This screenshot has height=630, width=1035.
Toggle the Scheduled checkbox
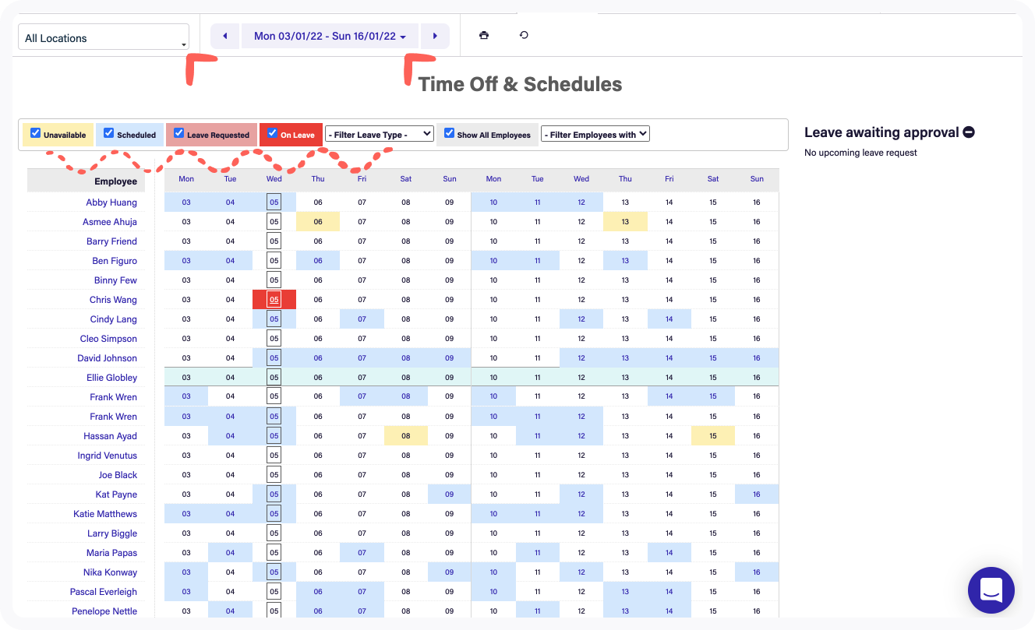click(108, 133)
